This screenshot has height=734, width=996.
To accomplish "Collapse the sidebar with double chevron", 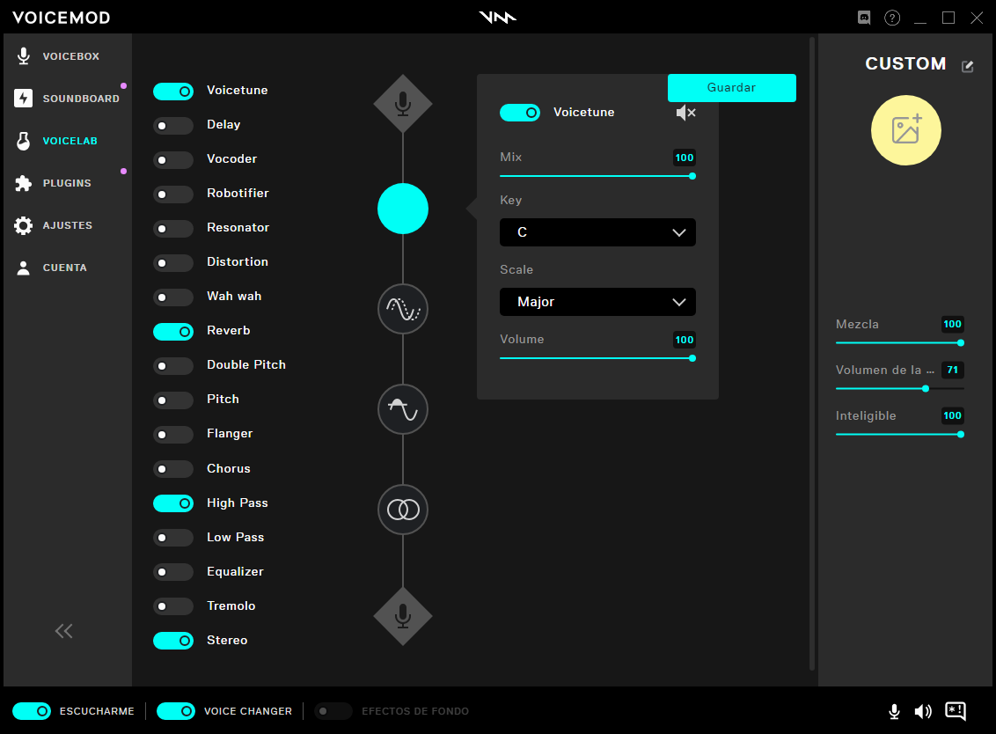I will coord(63,631).
